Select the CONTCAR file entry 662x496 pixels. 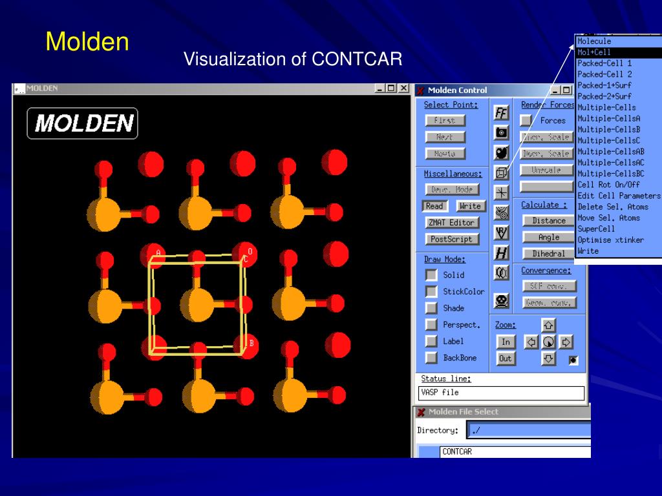(515, 451)
